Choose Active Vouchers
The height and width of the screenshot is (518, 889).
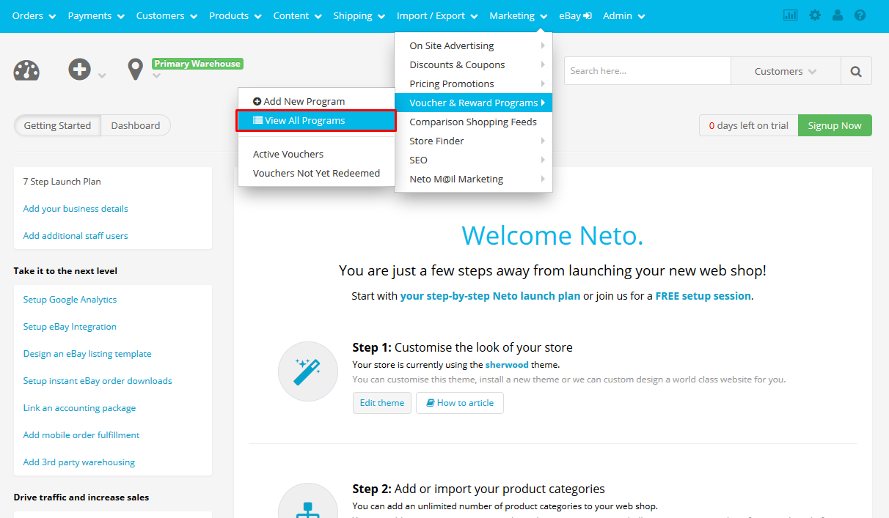tap(317, 154)
